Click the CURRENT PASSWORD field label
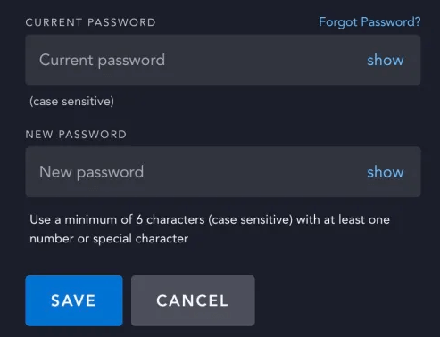This screenshot has width=440, height=337. click(90, 22)
